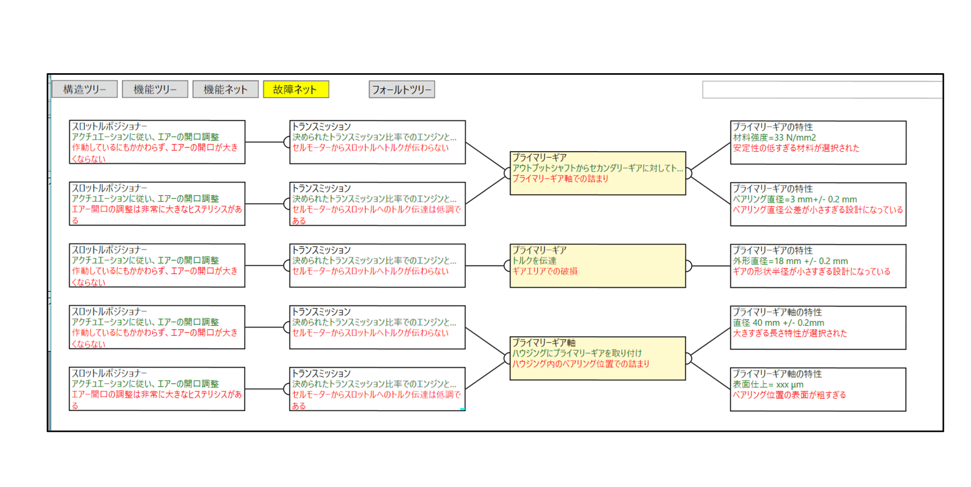Focus the empty search field at top right
This screenshot has height=487, width=971.
tap(822, 89)
